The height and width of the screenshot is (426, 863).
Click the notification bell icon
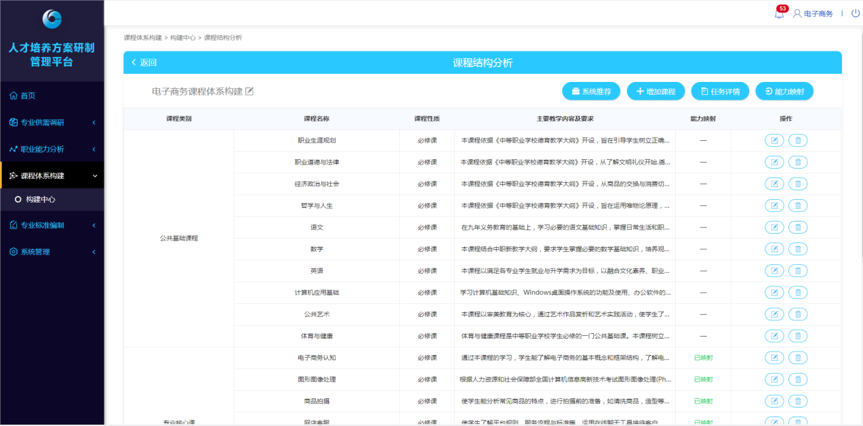click(779, 14)
